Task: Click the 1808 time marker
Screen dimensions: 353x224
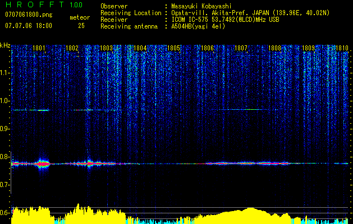Action: pyautogui.click(x=274, y=48)
